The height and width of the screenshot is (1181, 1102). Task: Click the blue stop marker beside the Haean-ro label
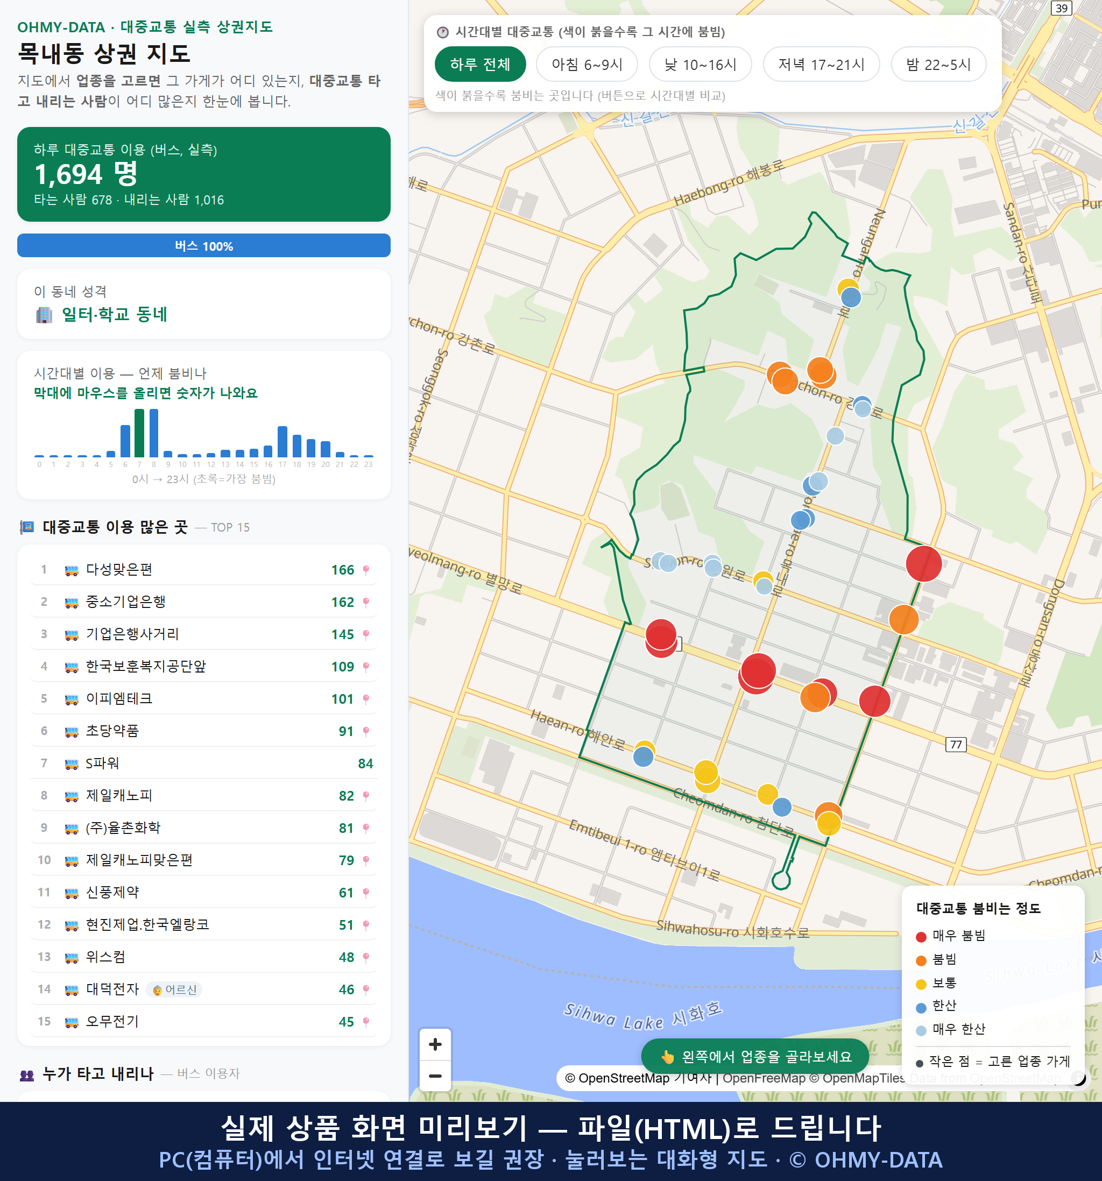pyautogui.click(x=644, y=756)
